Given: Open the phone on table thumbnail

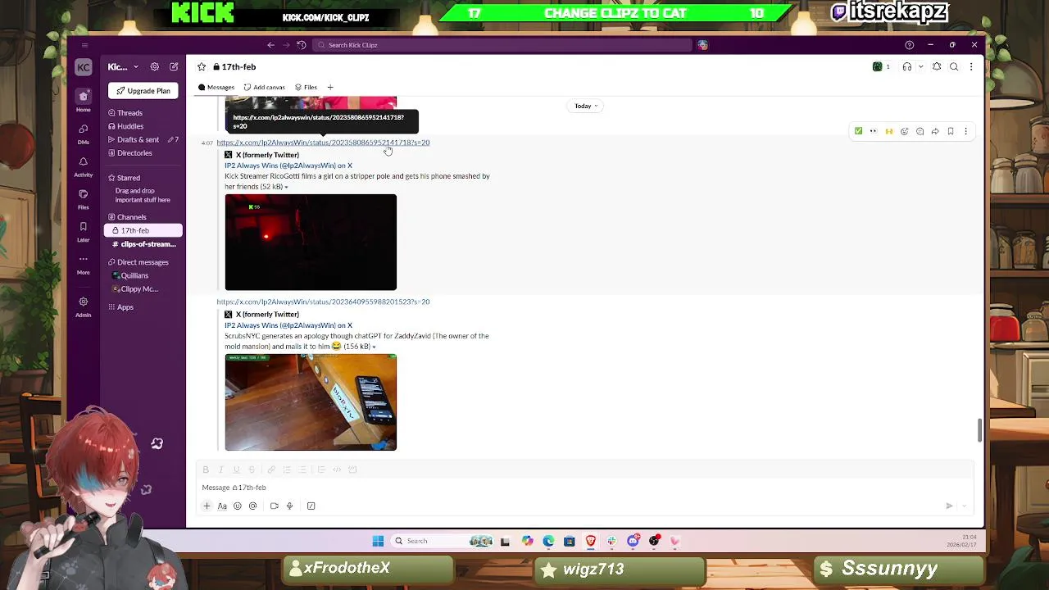Looking at the screenshot, I should coord(311,402).
